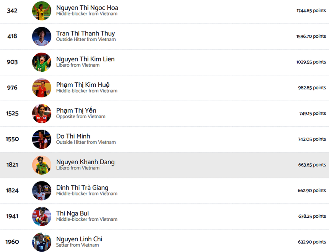Go to Nguyen Thi Kim Lien's player page
Viewport: 329px width, 252px height.
[x=85, y=59]
